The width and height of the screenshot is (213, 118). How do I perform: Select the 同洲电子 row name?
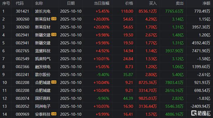[x=42, y=106]
